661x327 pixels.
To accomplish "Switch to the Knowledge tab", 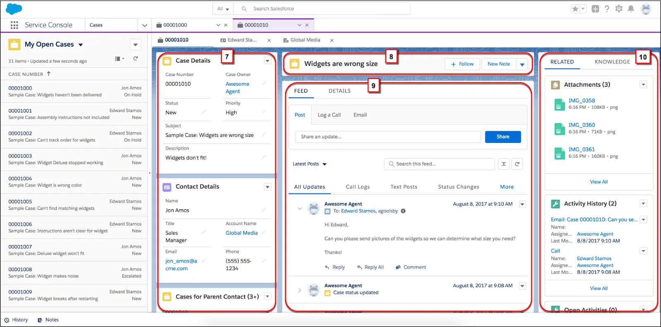I will (612, 62).
